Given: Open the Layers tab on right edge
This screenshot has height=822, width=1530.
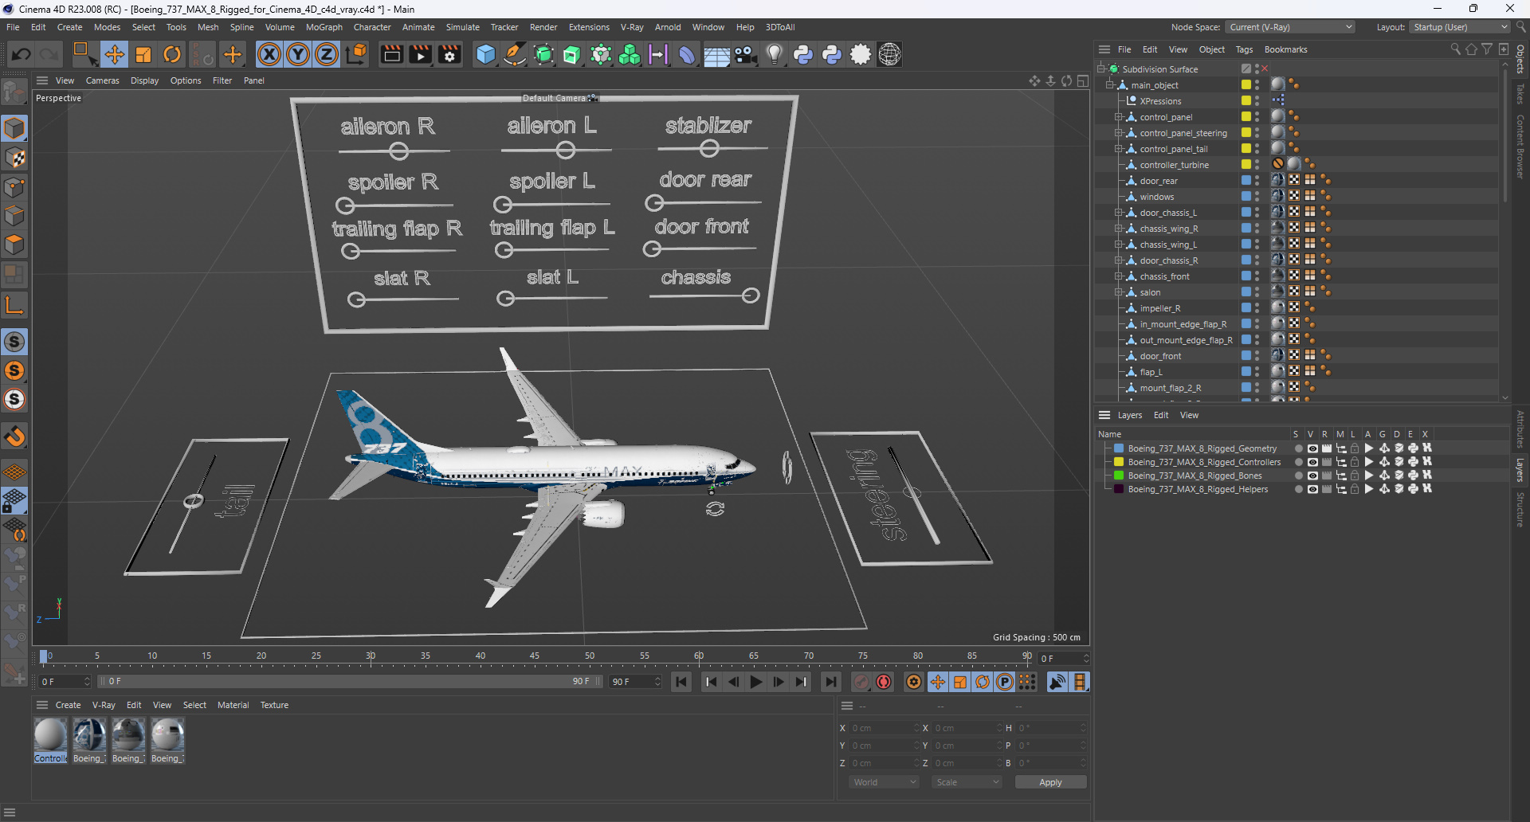Looking at the screenshot, I should point(1520,469).
